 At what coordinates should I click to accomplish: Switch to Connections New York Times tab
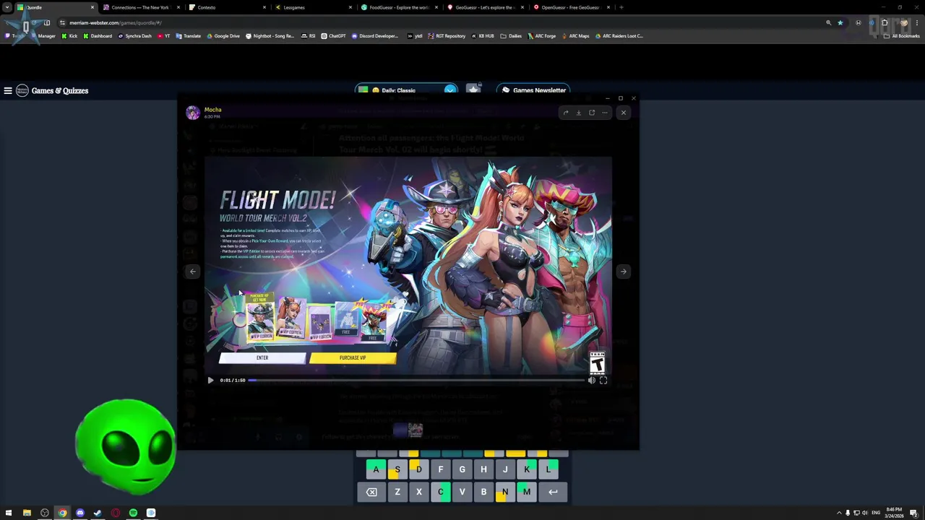point(140,7)
